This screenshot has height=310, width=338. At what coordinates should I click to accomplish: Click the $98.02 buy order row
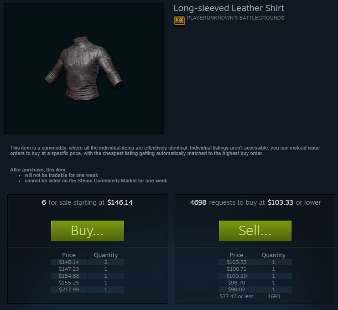(255, 289)
